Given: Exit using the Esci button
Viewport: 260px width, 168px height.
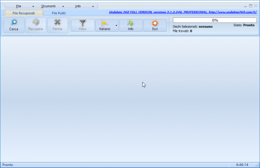Looking at the screenshot, I should coord(155,25).
